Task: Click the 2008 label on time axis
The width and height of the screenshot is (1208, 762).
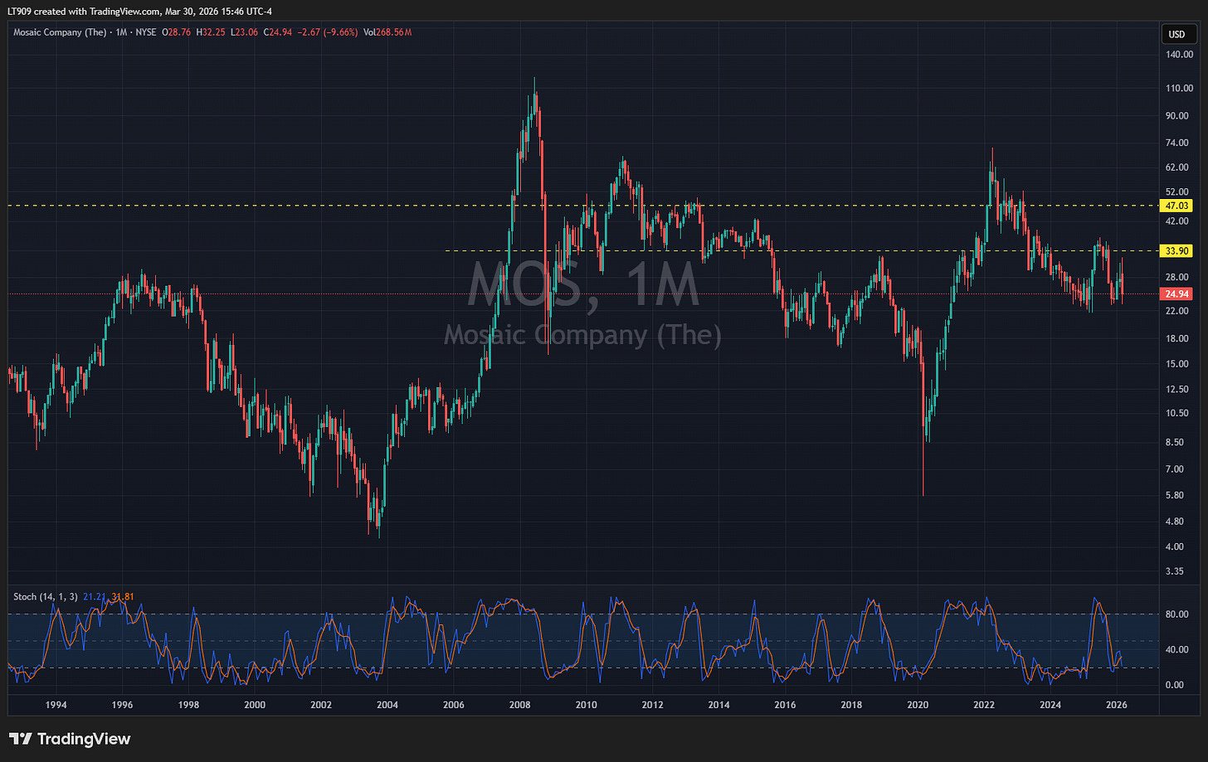Action: [x=520, y=706]
